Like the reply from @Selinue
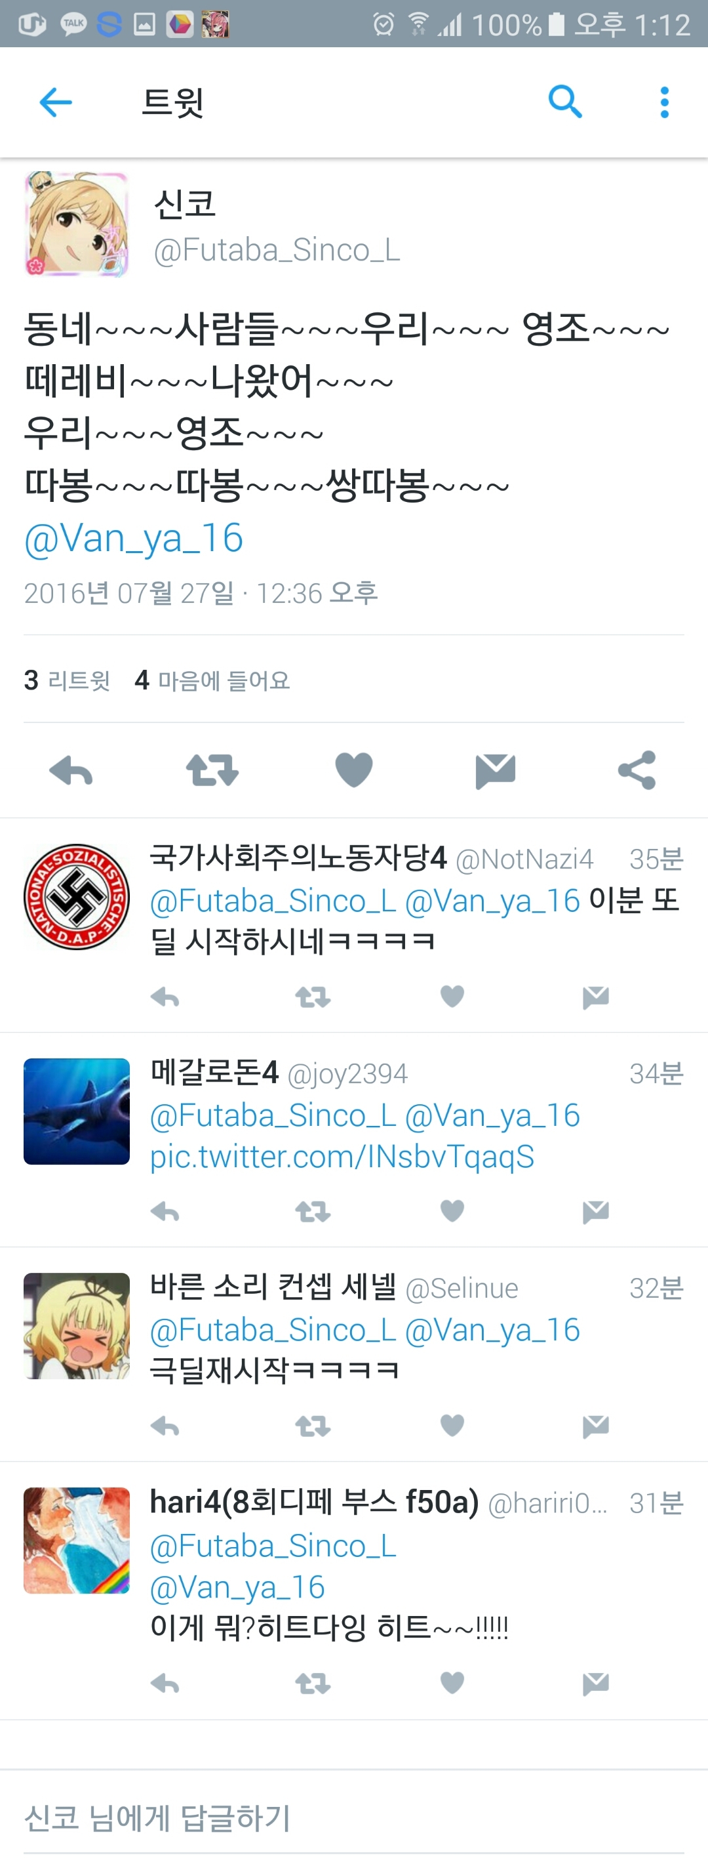The image size is (708, 1864). pos(452,1426)
